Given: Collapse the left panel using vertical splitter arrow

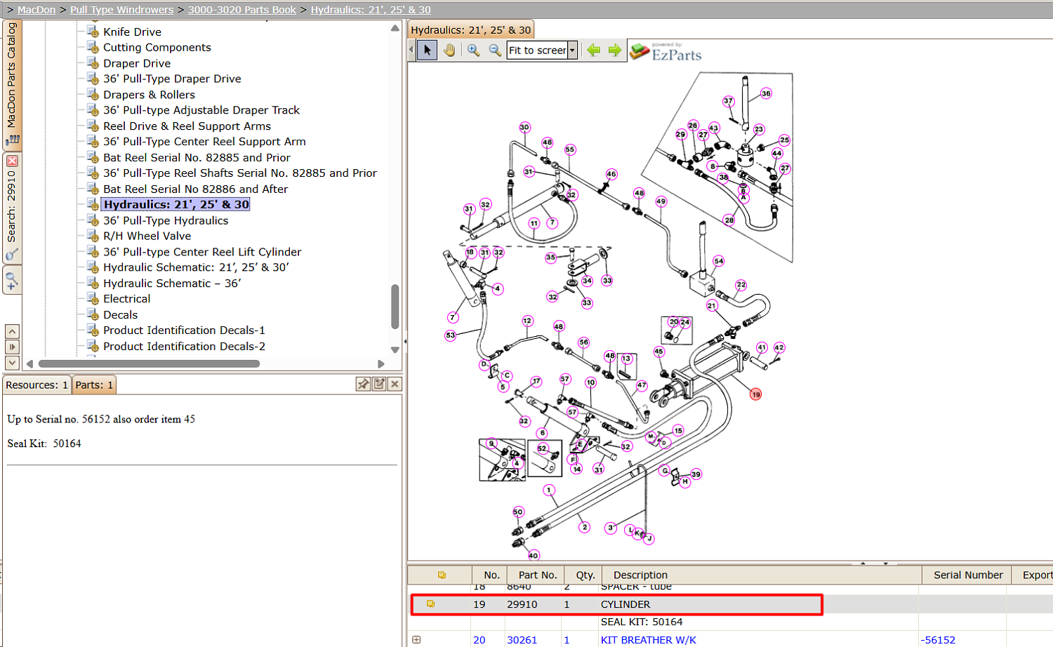Looking at the screenshot, I should point(405,342).
